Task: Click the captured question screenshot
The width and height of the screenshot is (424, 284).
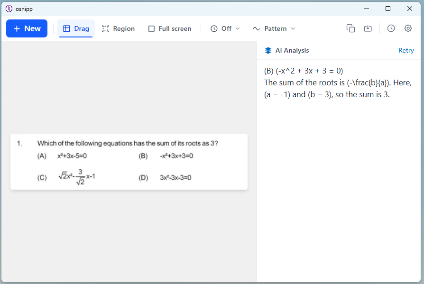Action: (x=129, y=161)
